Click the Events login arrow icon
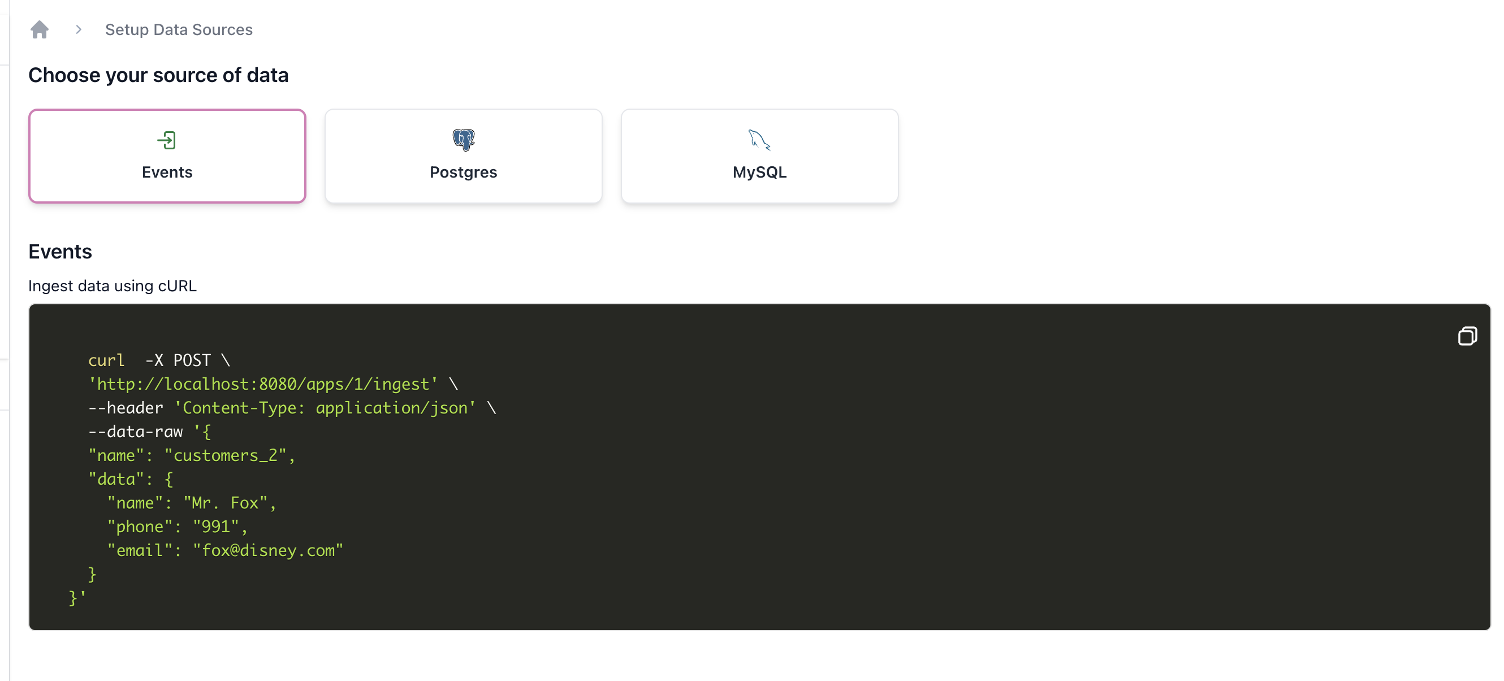Screen dimensions: 1504x681 coord(167,140)
